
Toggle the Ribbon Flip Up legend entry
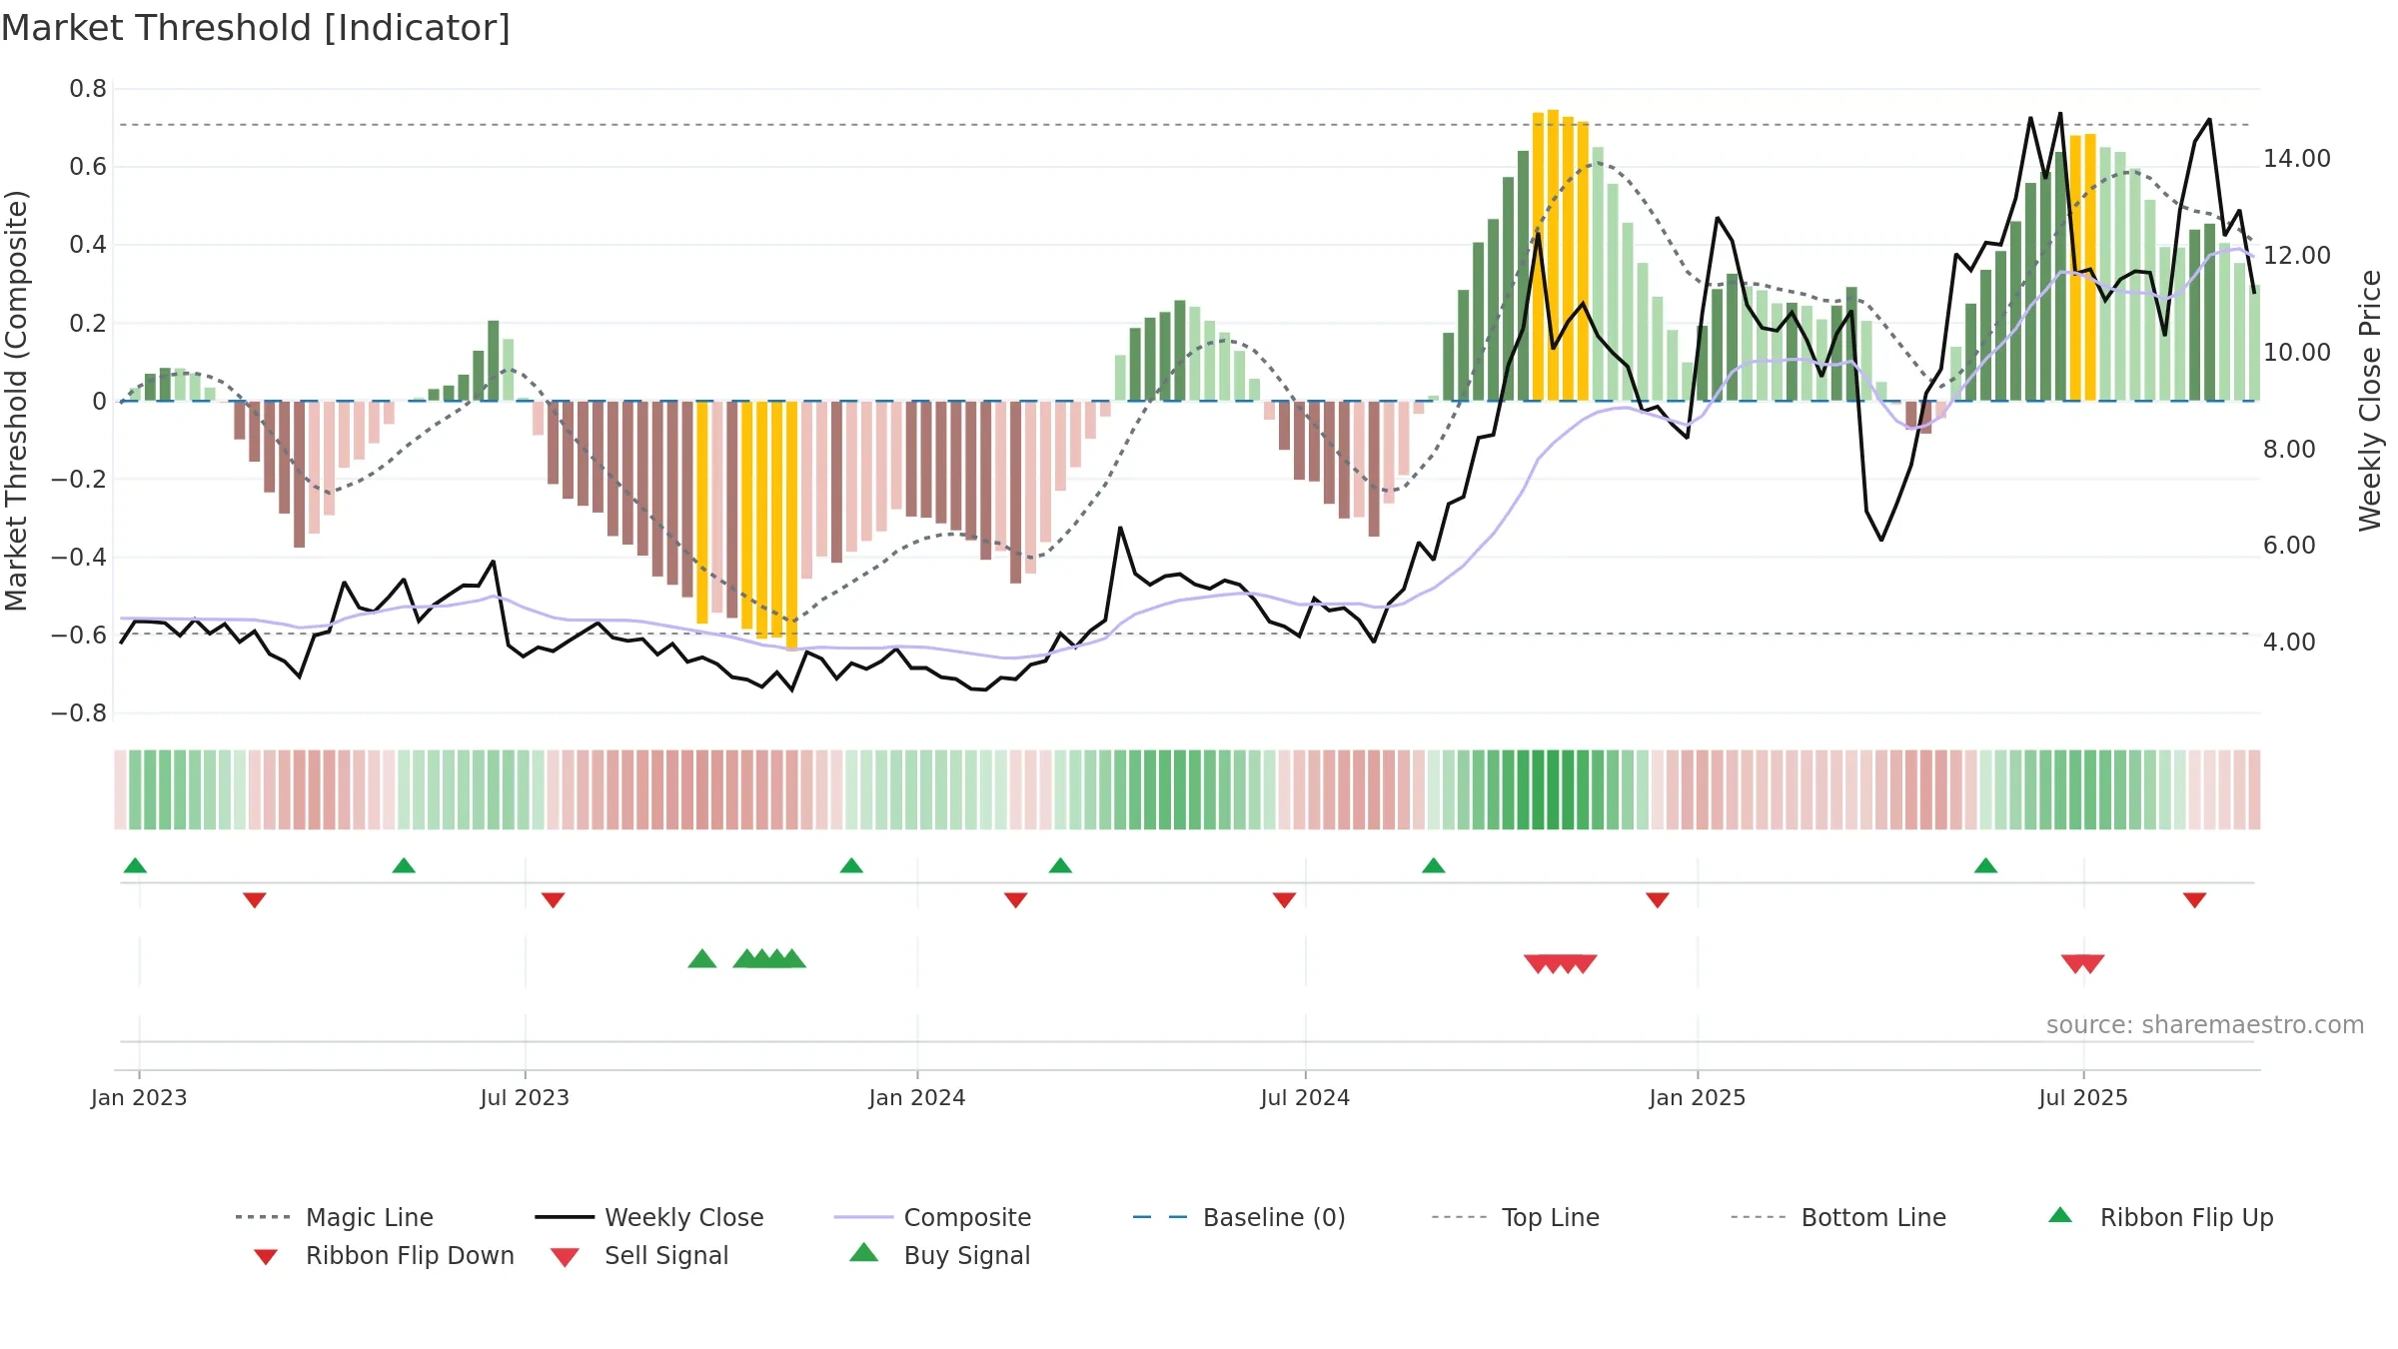click(2160, 1217)
